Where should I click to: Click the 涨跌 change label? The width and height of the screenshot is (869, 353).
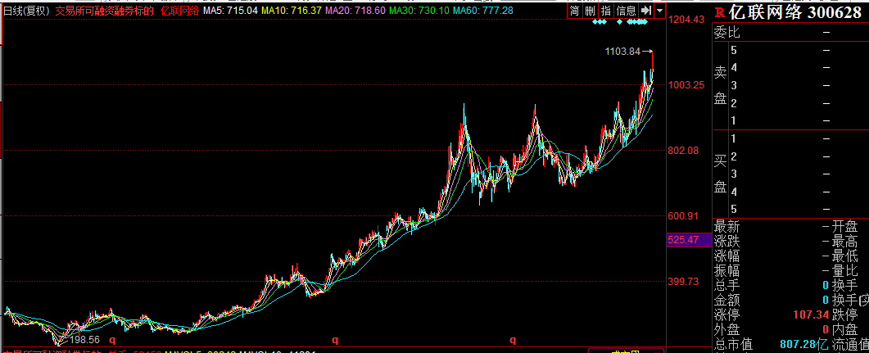(726, 241)
